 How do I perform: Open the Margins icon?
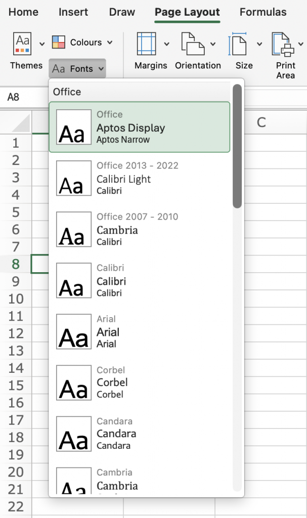click(146, 44)
